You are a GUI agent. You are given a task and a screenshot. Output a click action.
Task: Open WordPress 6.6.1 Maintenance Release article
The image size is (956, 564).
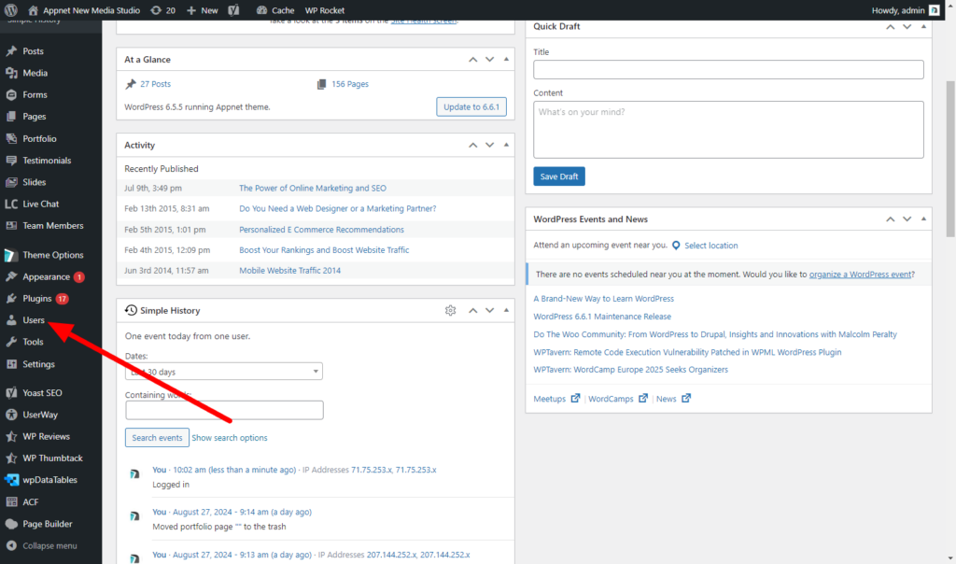pyautogui.click(x=602, y=317)
